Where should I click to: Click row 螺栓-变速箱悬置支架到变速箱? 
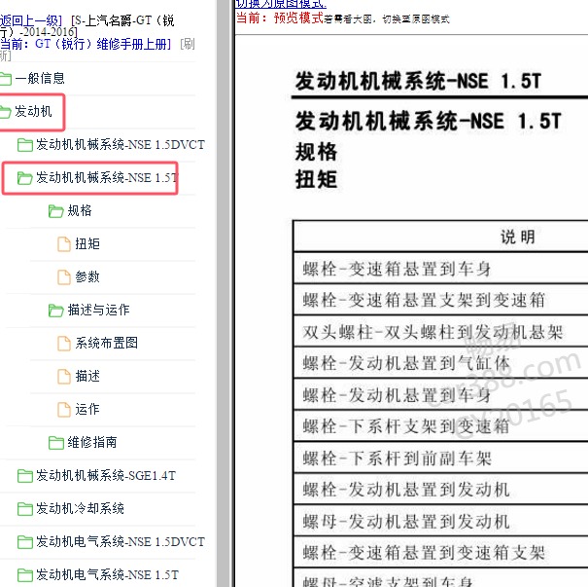pyautogui.click(x=440, y=300)
